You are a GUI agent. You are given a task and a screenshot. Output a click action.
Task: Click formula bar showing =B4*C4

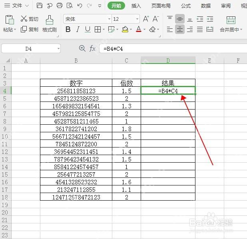pyautogui.click(x=173, y=49)
